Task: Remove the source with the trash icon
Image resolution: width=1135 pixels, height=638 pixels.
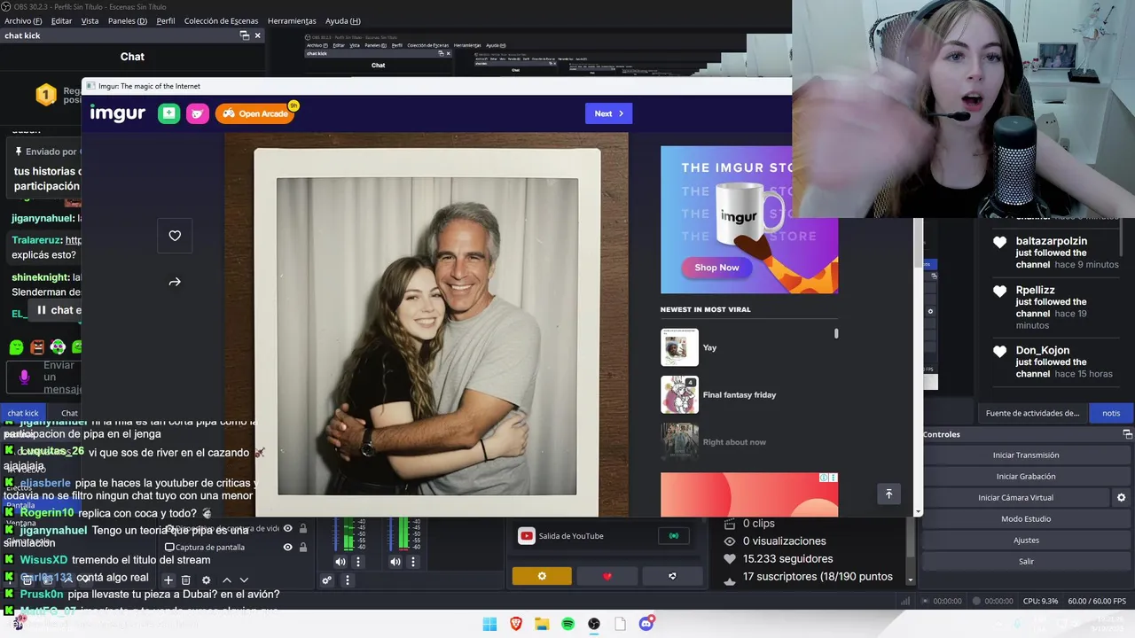Action: point(186,580)
